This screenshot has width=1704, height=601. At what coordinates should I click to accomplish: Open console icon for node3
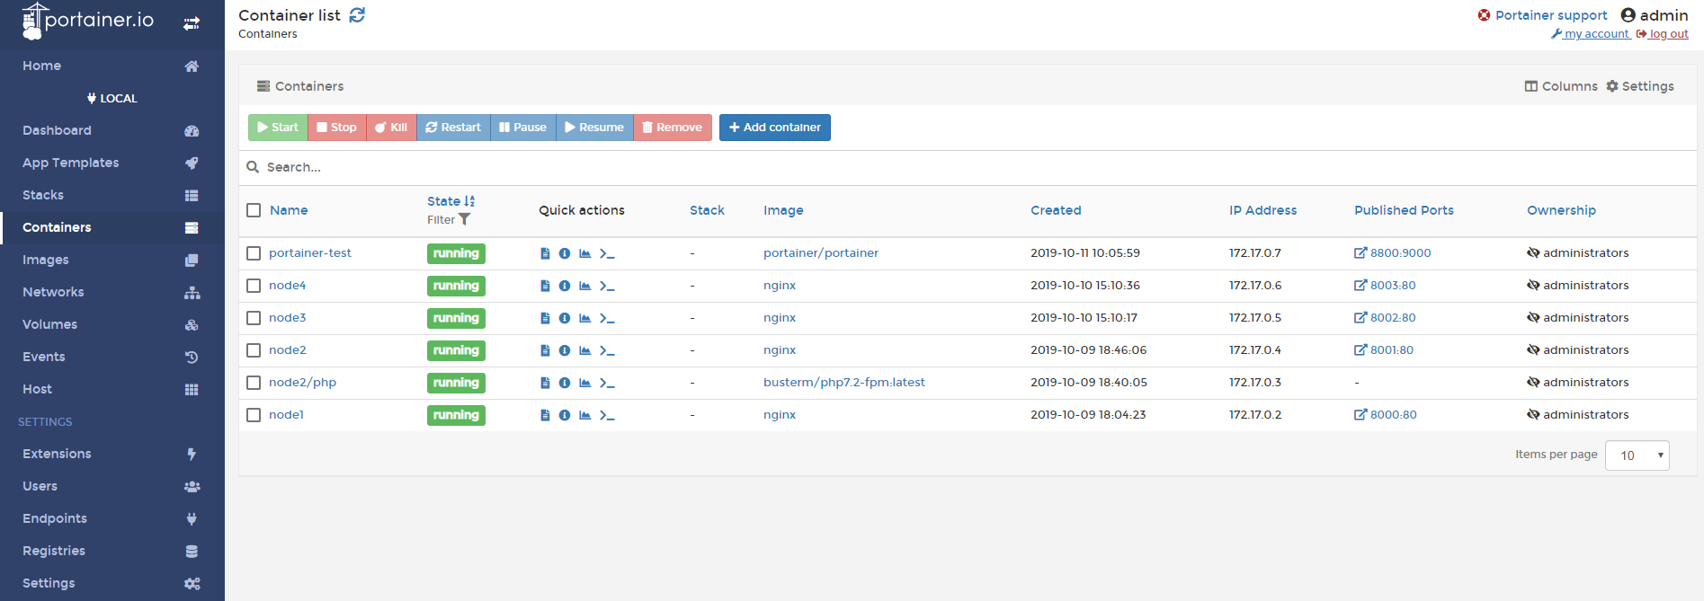point(607,318)
